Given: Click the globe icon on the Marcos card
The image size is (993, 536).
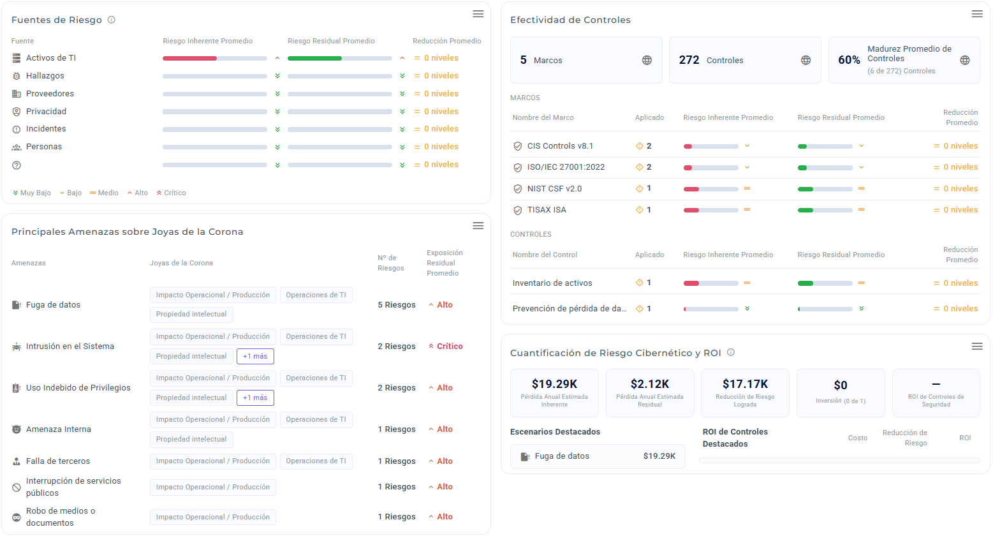Looking at the screenshot, I should pyautogui.click(x=647, y=60).
